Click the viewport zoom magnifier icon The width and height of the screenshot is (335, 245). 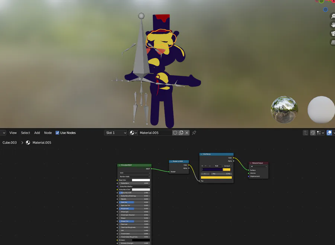coord(333,16)
